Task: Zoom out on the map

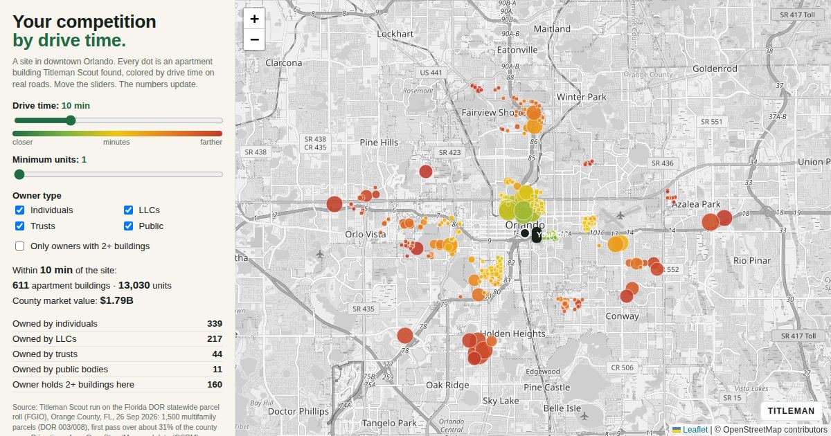Action: coord(254,39)
